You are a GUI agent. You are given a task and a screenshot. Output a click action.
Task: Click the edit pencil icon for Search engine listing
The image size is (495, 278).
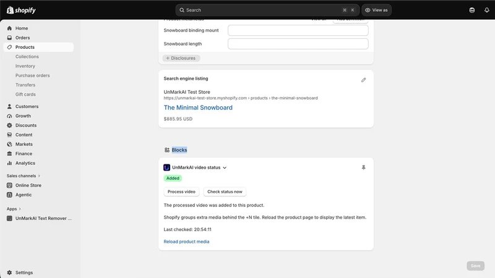pos(363,80)
